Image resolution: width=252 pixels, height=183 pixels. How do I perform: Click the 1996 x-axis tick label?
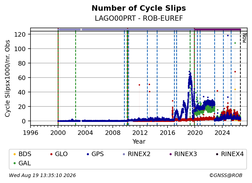30,133
